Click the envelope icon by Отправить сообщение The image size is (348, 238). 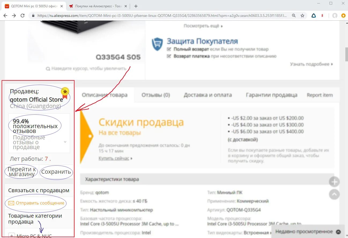pos(11,203)
